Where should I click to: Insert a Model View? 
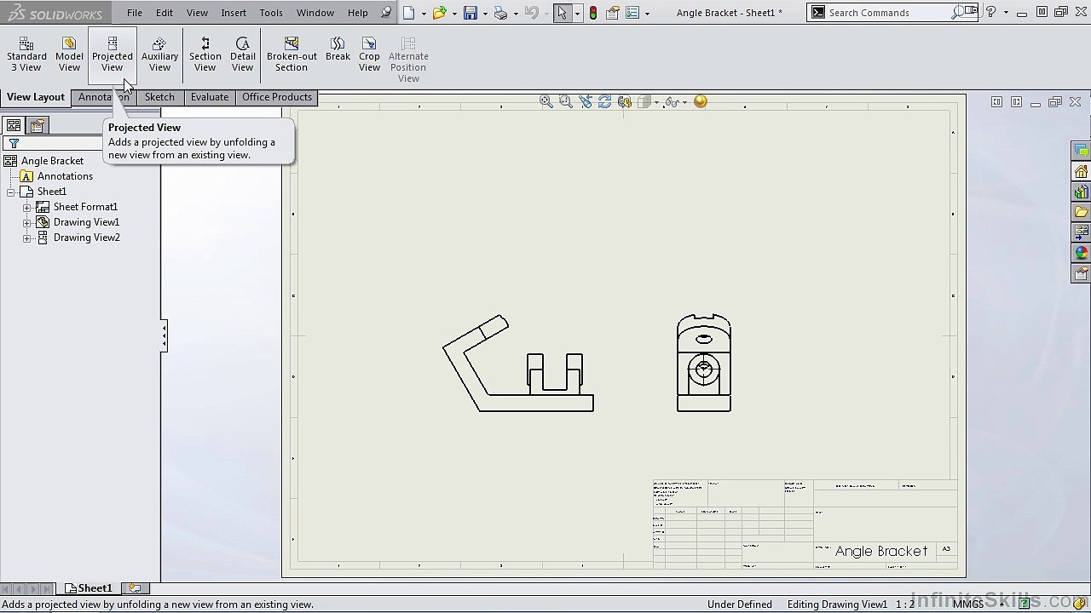coord(69,55)
